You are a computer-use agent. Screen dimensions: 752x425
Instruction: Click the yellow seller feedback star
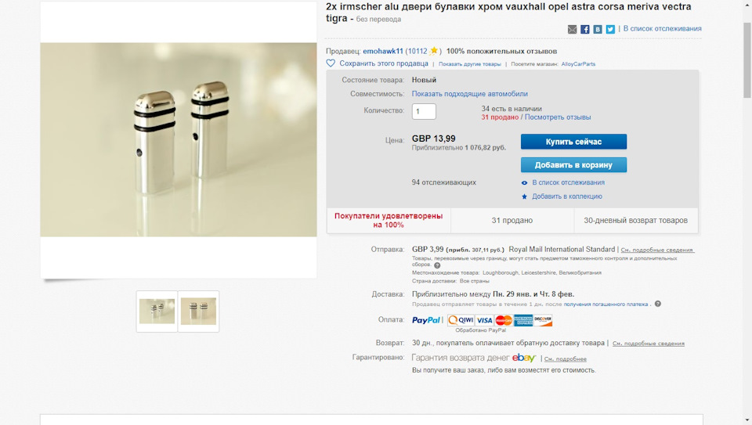(434, 51)
